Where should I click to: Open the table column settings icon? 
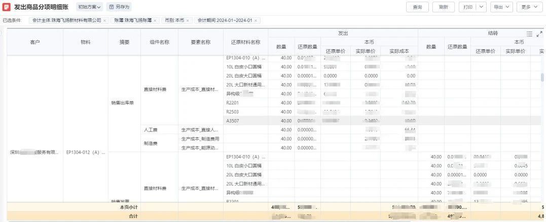tap(529, 34)
